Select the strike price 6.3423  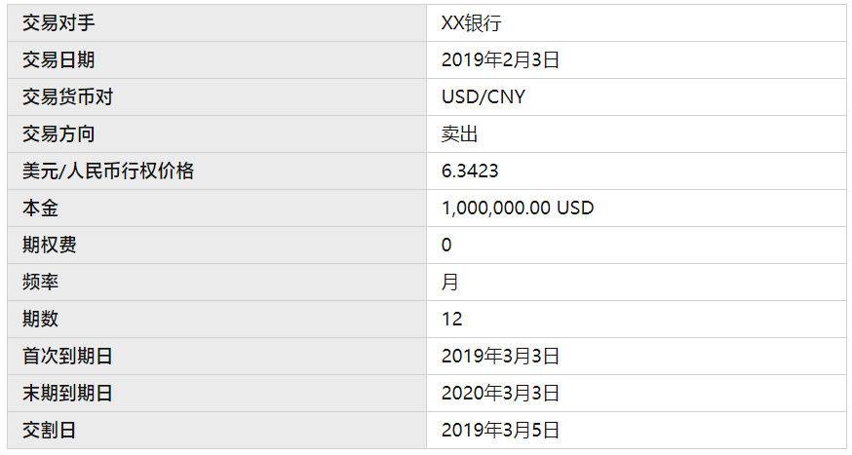click(470, 171)
